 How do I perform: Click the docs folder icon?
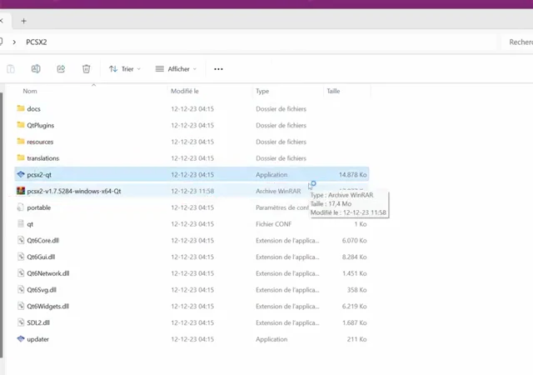coord(21,108)
